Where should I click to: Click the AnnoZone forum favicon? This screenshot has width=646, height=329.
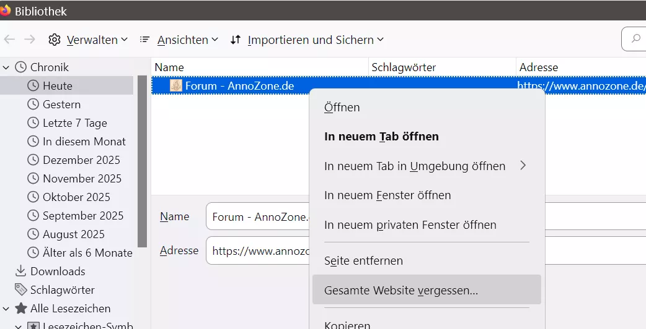175,86
